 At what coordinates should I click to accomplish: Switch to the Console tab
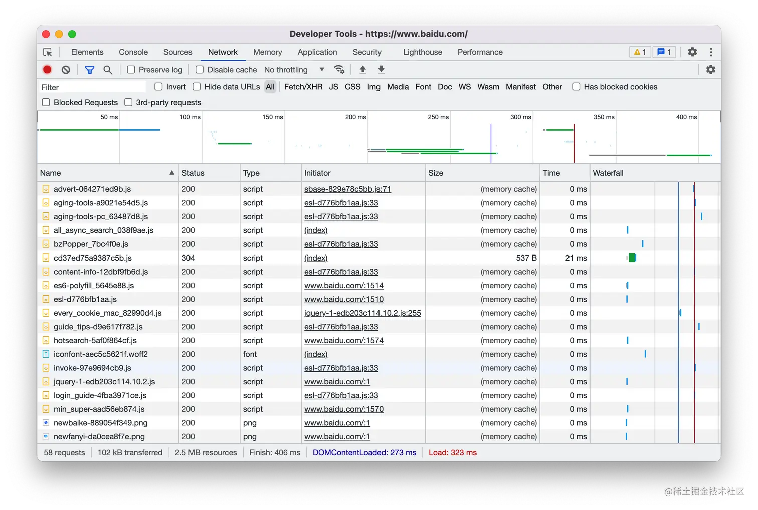(x=133, y=52)
